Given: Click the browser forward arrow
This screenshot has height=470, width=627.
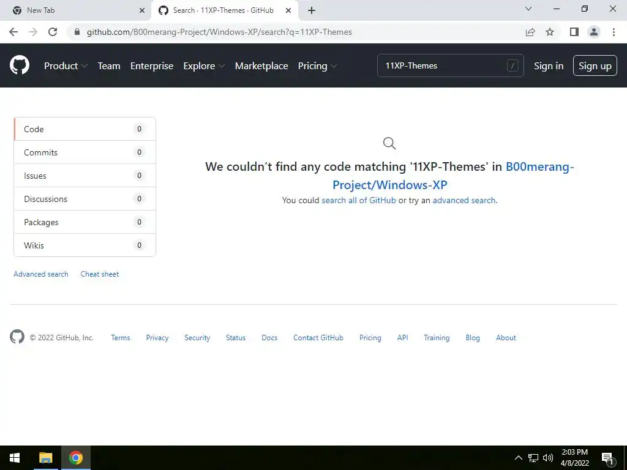Looking at the screenshot, I should (33, 32).
